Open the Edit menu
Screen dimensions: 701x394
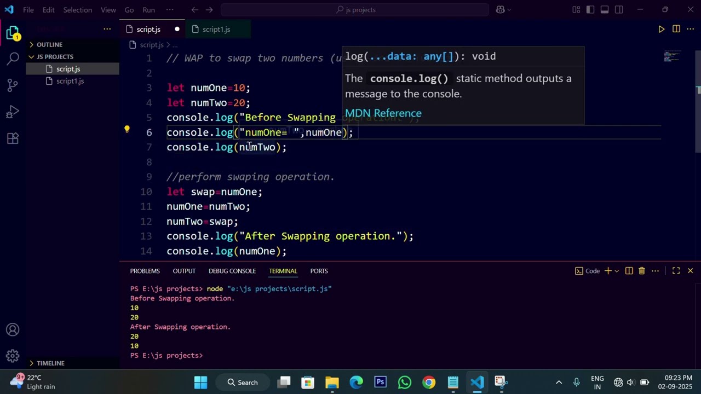[x=49, y=10]
